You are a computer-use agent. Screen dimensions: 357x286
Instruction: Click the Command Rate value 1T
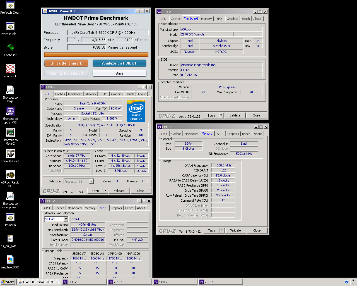223,201
